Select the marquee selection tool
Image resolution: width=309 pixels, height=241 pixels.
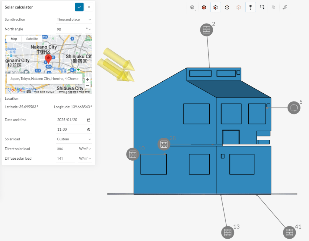[262, 7]
